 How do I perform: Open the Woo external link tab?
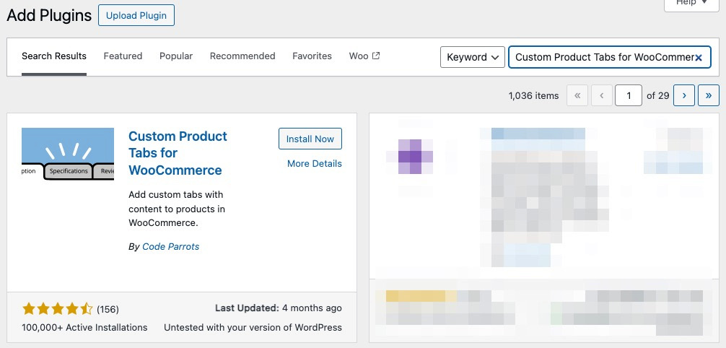tap(364, 56)
